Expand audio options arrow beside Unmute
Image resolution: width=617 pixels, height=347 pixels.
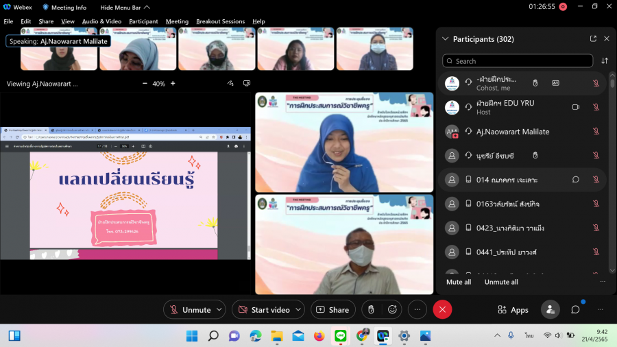[x=219, y=310]
